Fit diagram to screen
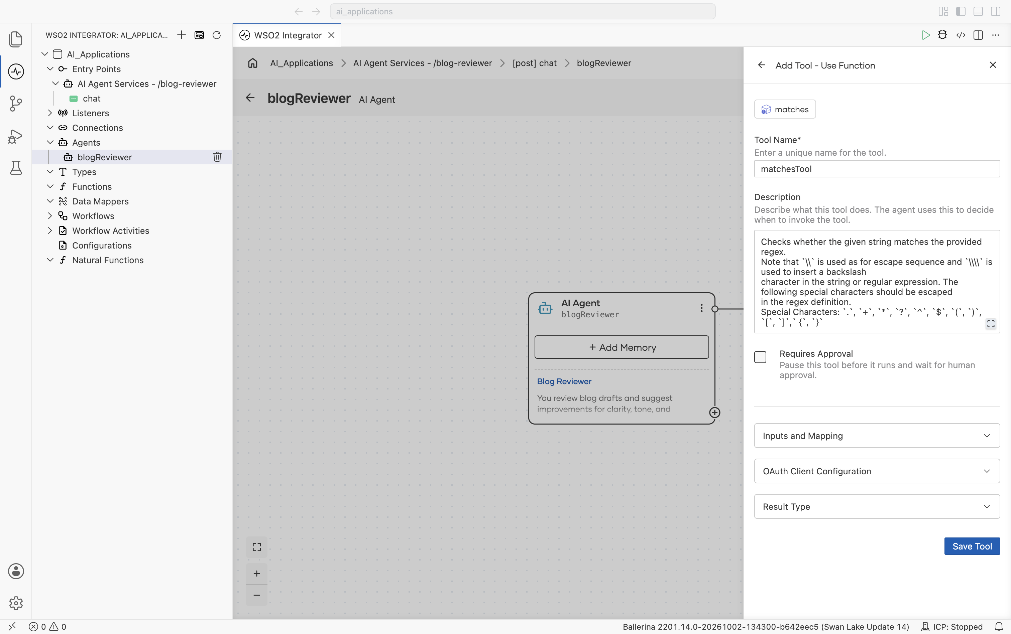 click(256, 547)
